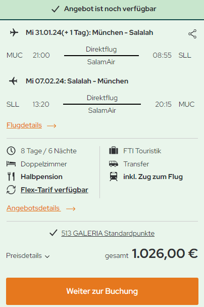Click the arrow next to Angebotsdetails
Screen dimensions: 204x307
pyautogui.click(x=71, y=209)
